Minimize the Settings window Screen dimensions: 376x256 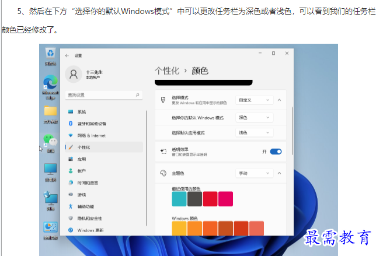point(260,53)
